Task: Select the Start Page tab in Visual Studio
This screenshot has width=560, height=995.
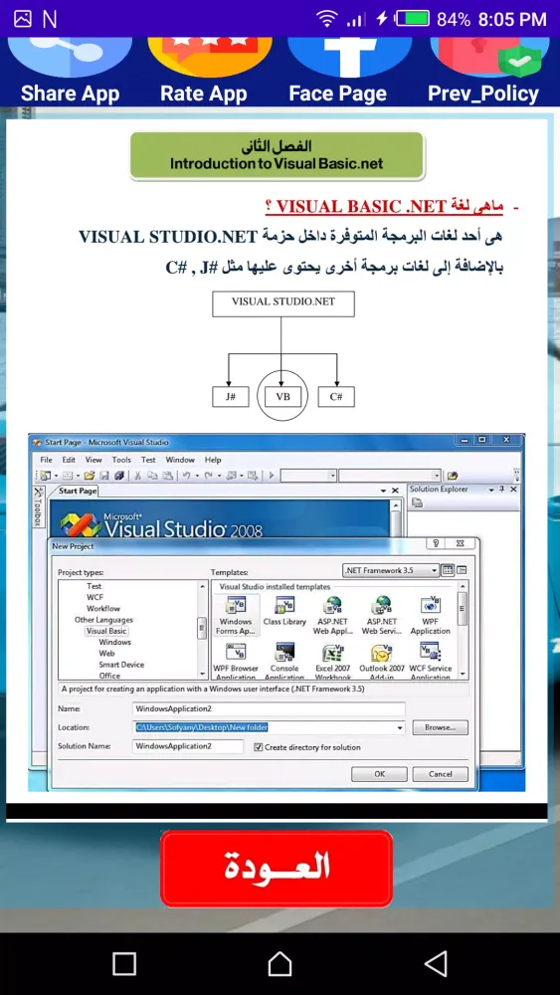Action: point(78,491)
